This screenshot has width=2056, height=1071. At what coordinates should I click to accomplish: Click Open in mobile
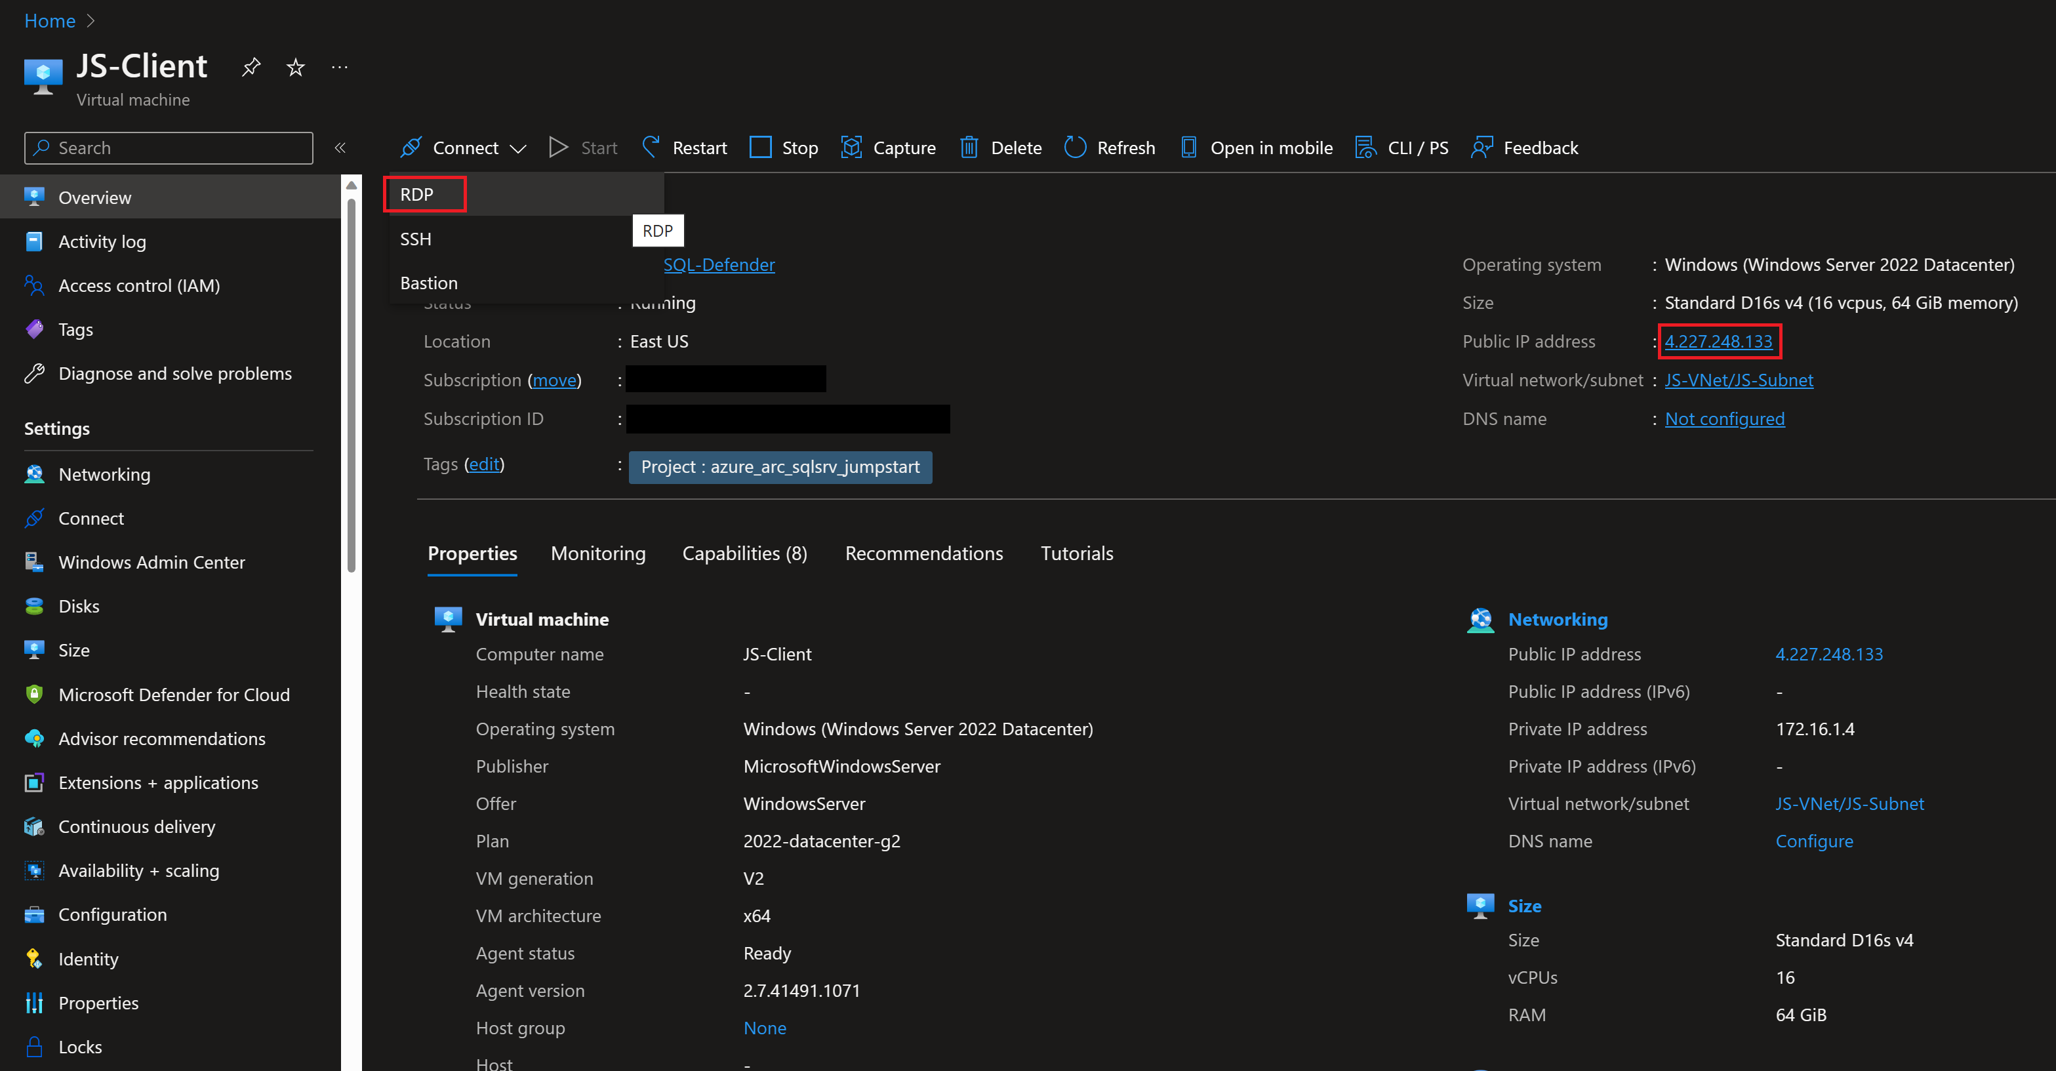[1257, 148]
